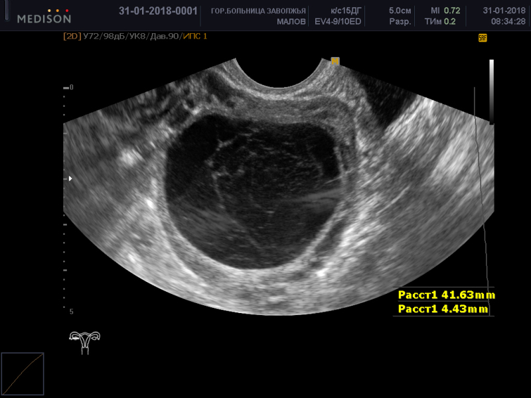
Task: Click the Расст1 4.43mm measurement
Action: (443, 308)
